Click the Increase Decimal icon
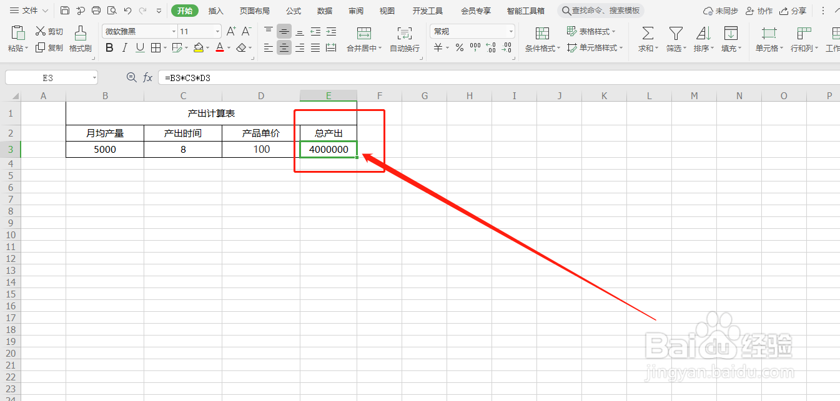Viewport: 840px width, 401px height. point(491,47)
